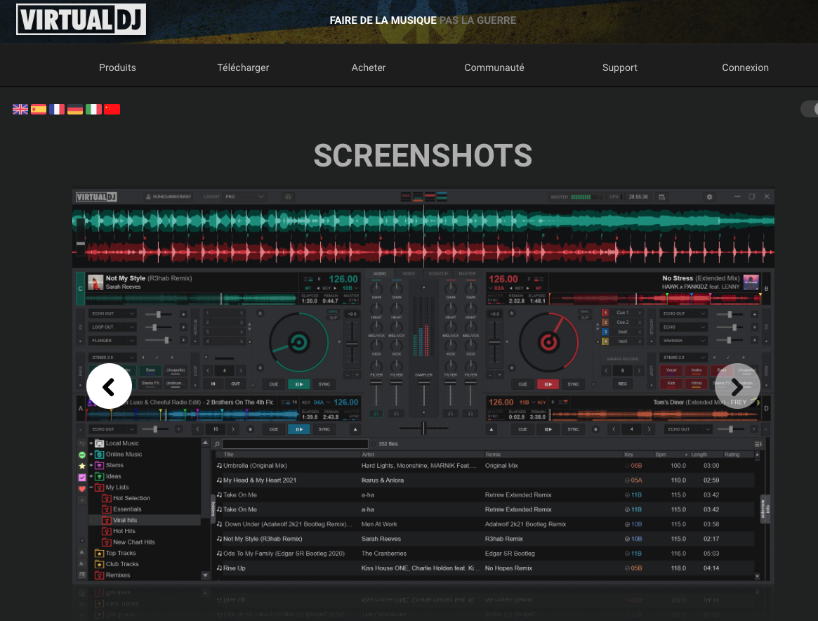
Task: Click the settings gear in VirtualDJ title bar
Action: tap(709, 197)
